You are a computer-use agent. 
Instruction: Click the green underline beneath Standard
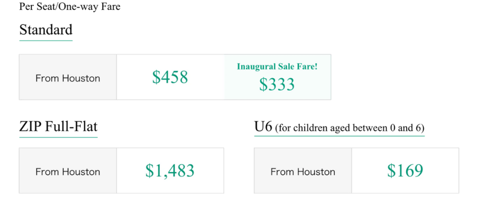pos(46,40)
